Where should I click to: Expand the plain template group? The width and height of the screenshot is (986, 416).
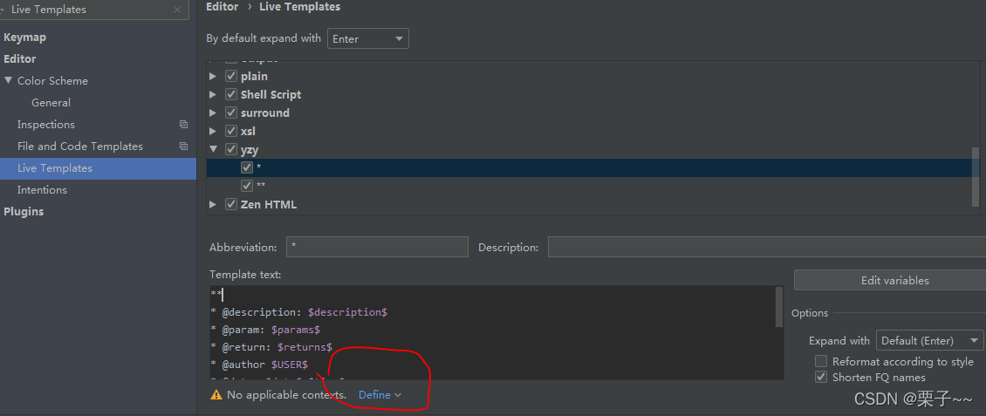tap(213, 76)
